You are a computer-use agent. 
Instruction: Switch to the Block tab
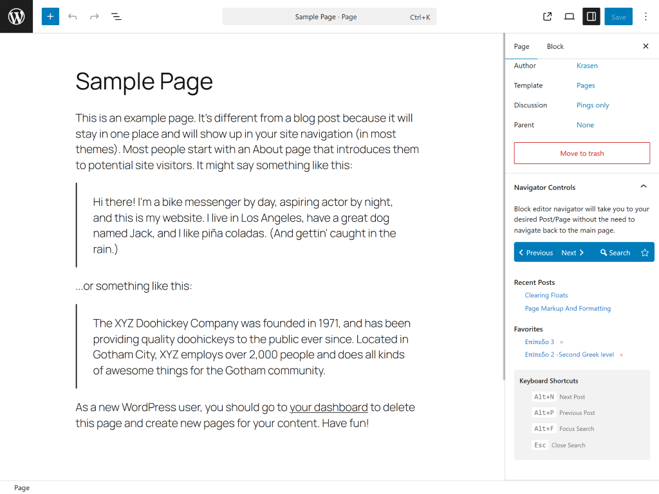click(555, 46)
